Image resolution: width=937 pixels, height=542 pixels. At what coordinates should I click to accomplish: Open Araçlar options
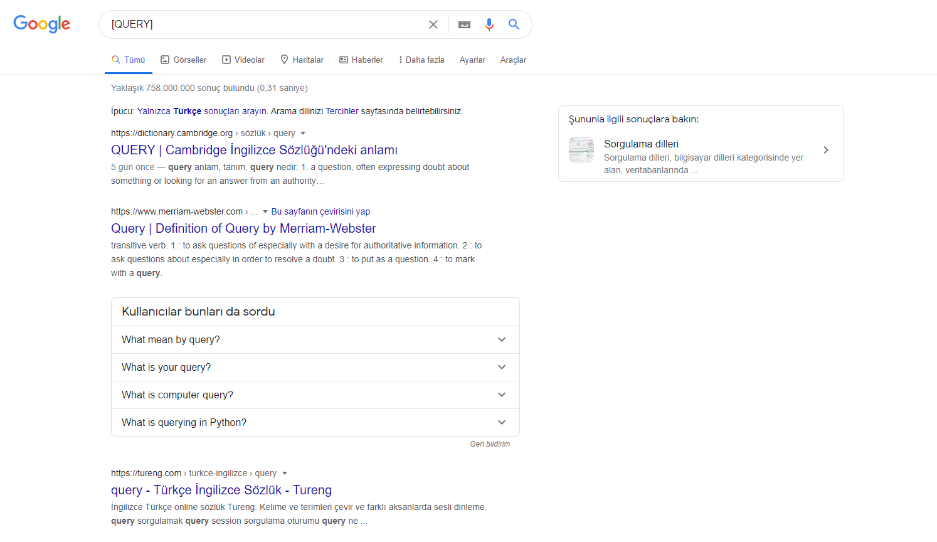coord(513,60)
